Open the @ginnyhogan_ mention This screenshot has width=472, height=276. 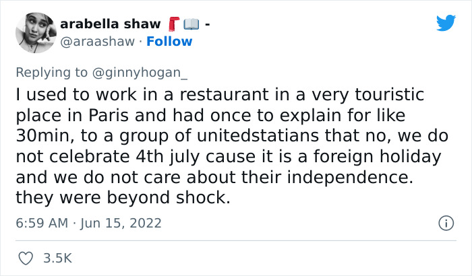140,73
